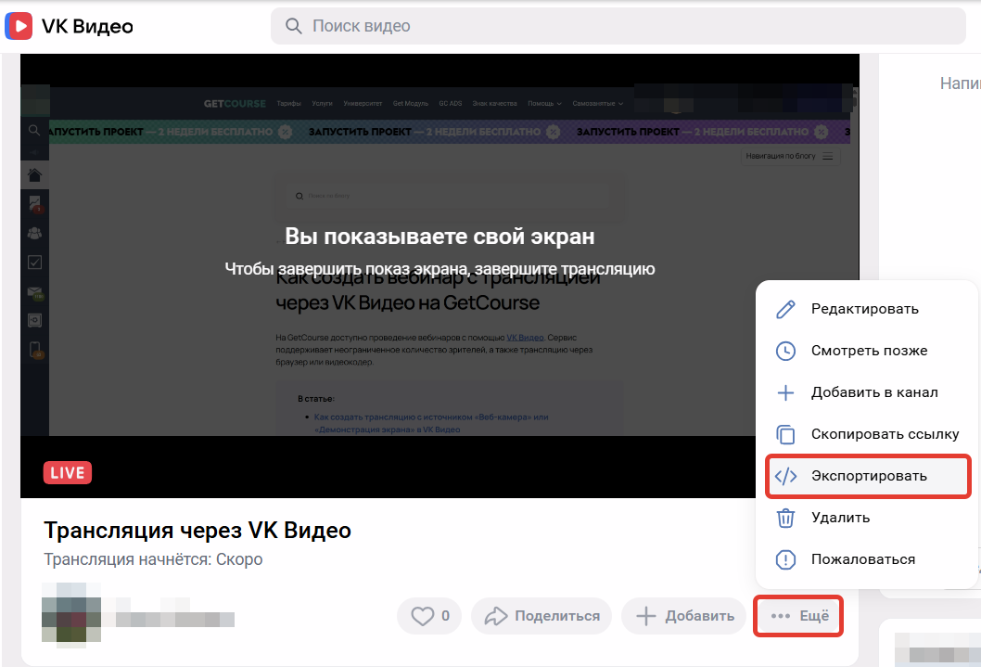The width and height of the screenshot is (981, 667).
Task: Choose Редактировать in the context menu
Action: pyautogui.click(x=867, y=309)
